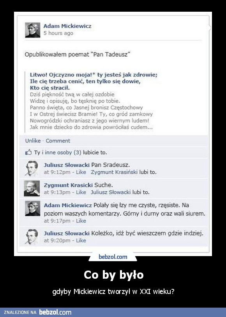Screen dimensions: 226x317
Task: Click the Comment link below the post
Action: tap(58, 141)
